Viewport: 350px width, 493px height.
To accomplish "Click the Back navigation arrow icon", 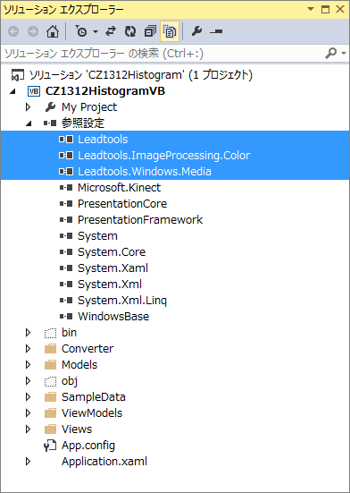I will (x=13, y=31).
